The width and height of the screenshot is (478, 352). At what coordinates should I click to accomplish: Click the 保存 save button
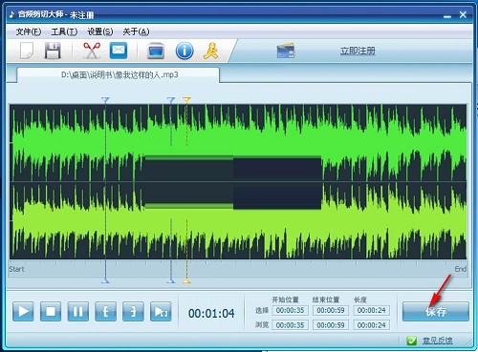click(436, 311)
